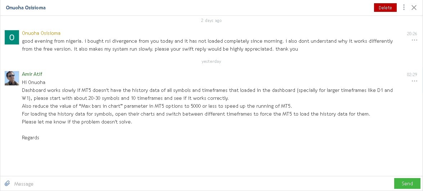Open Amir Atif's sender name link
This screenshot has height=191, width=423.
[x=32, y=74]
